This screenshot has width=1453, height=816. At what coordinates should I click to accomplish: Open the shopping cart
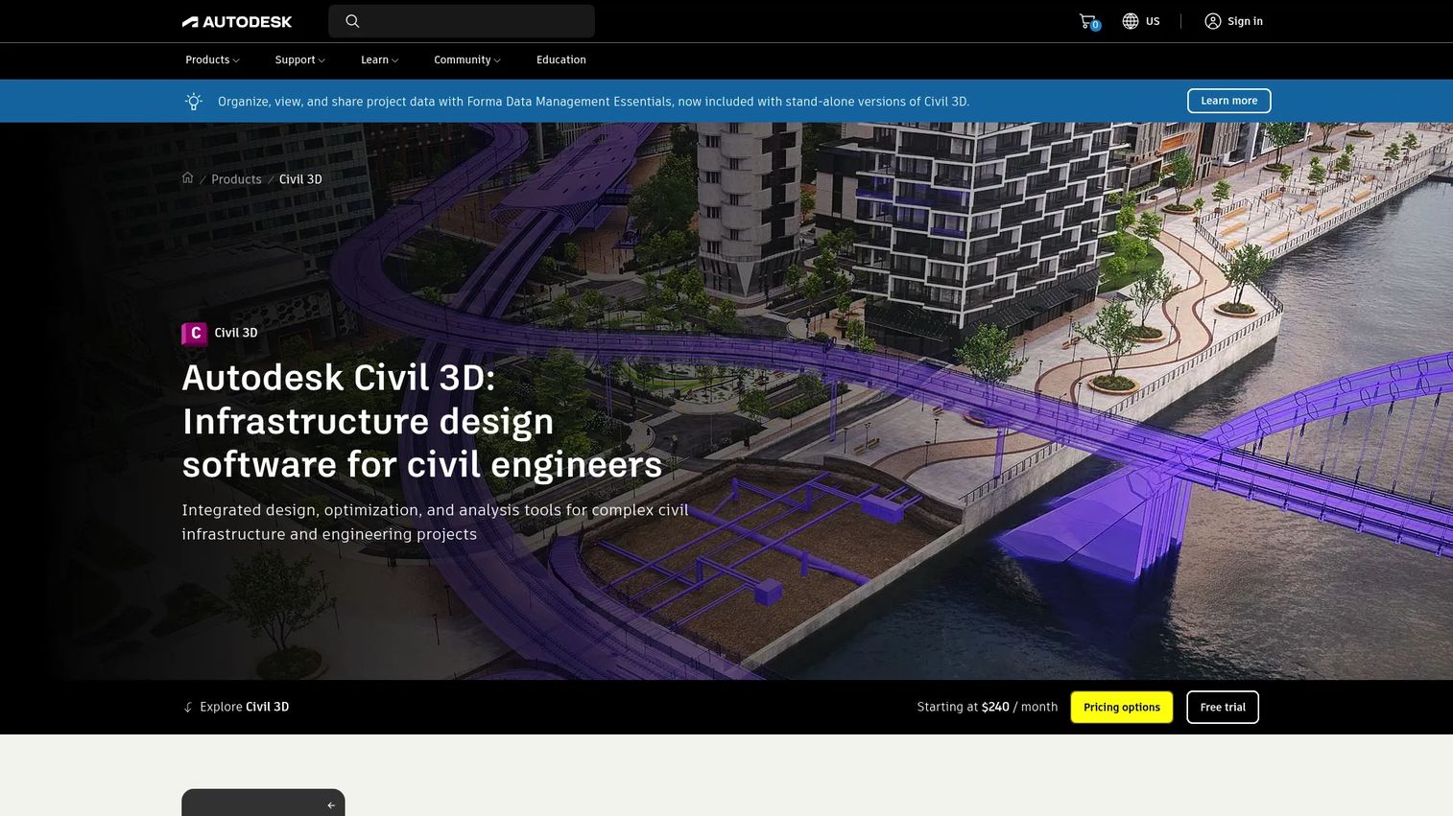[1088, 21]
